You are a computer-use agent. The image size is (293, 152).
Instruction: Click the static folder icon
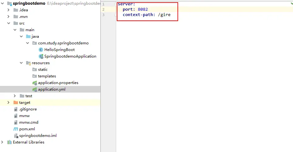[x=35, y=70]
